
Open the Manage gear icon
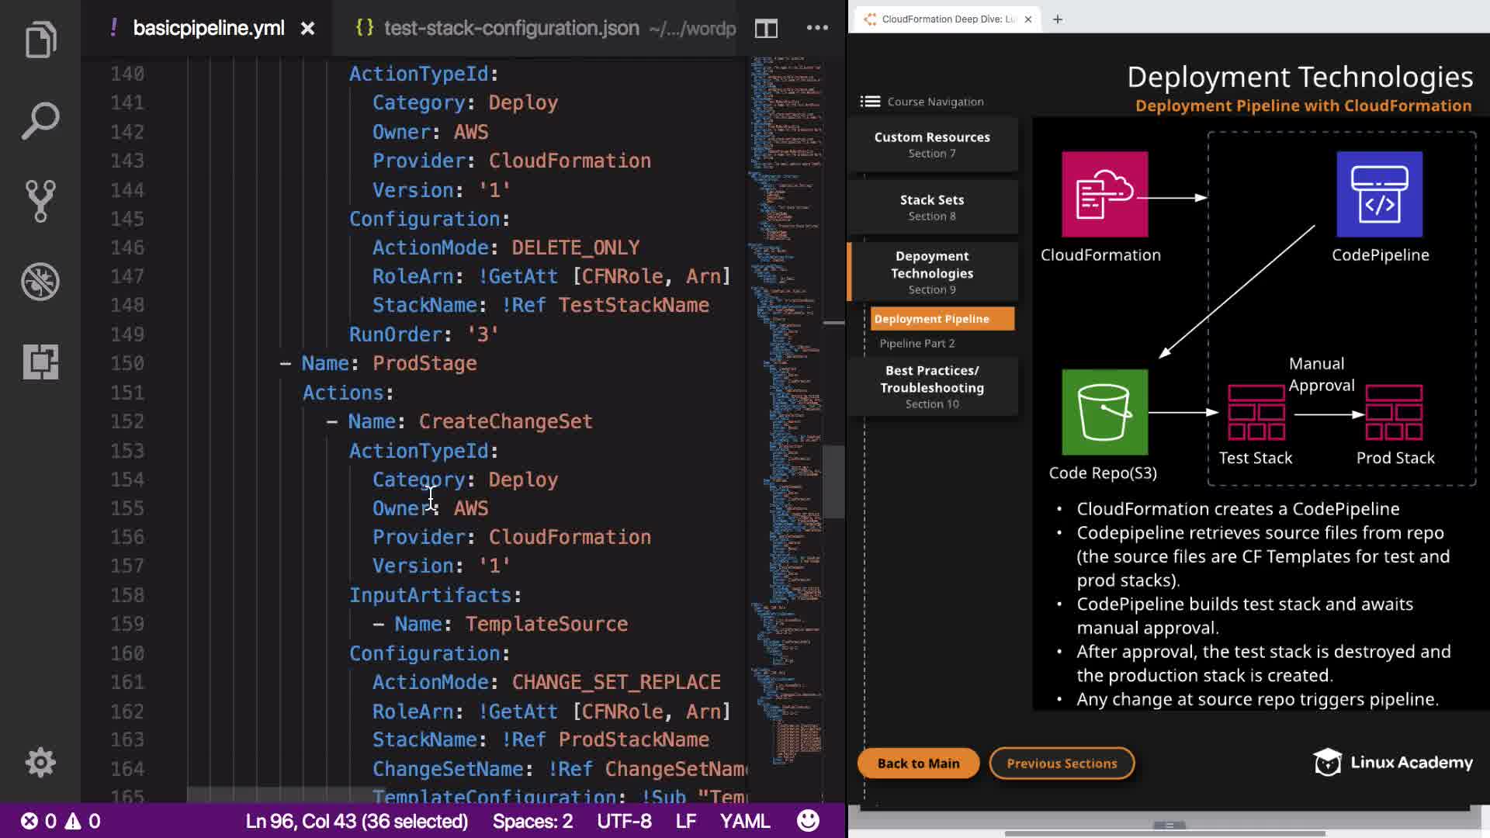point(40,763)
